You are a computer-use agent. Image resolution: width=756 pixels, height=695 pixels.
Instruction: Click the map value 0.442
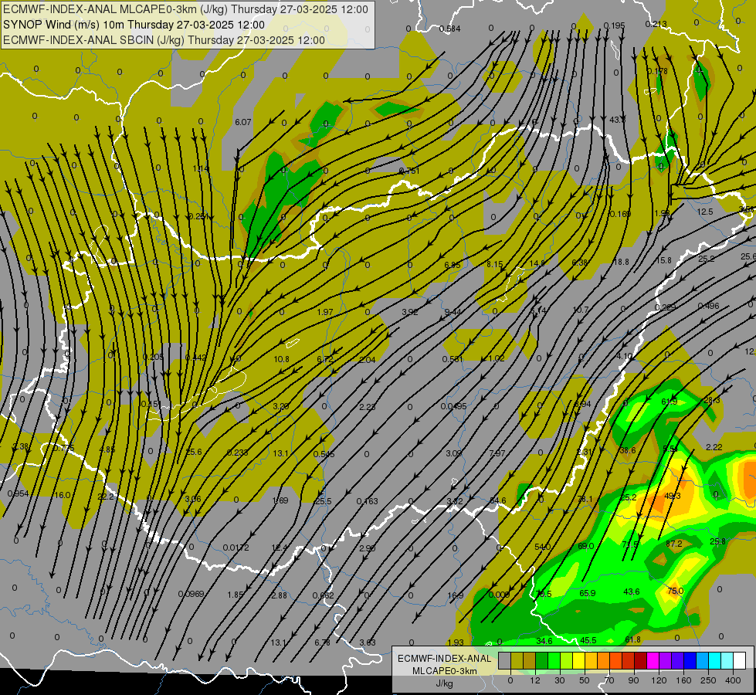pos(195,358)
